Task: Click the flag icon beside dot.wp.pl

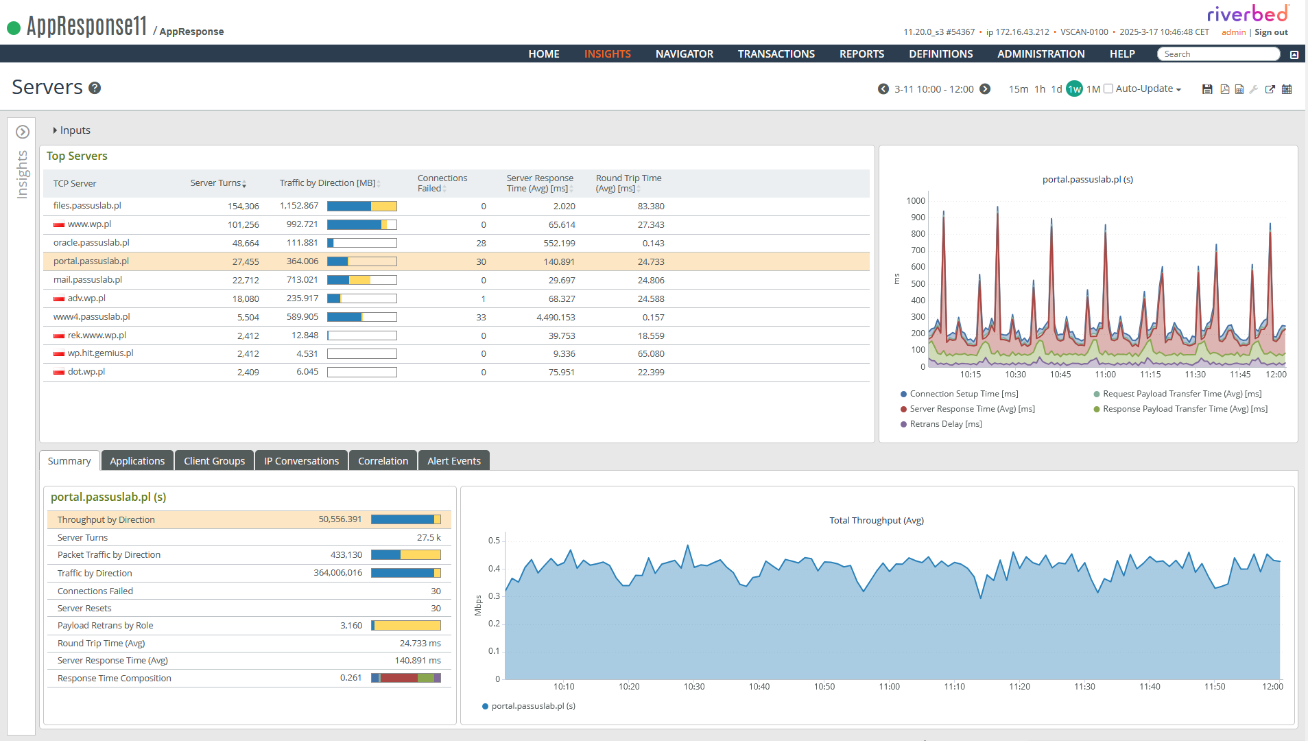Action: pos(59,372)
